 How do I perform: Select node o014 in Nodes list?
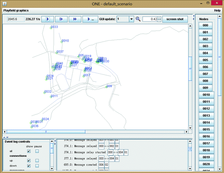tap(206, 122)
